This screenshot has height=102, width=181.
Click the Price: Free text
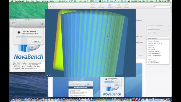(x=151, y=47)
